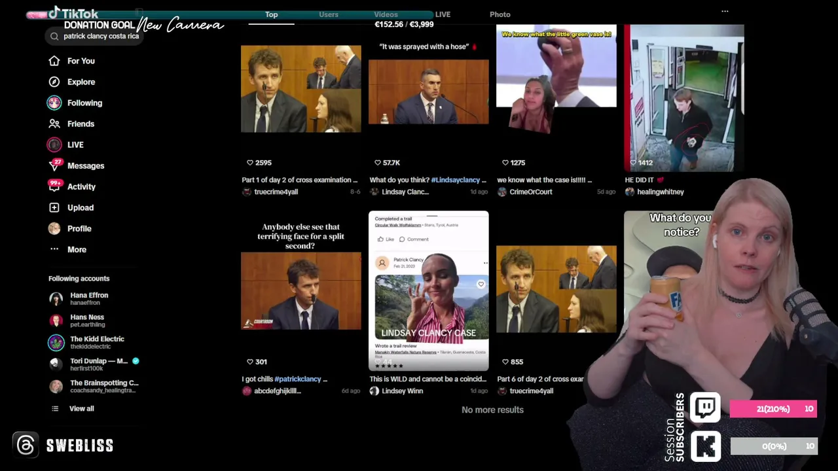Click the list icon beside View all
Screen dimensions: 838x471
pos(55,408)
